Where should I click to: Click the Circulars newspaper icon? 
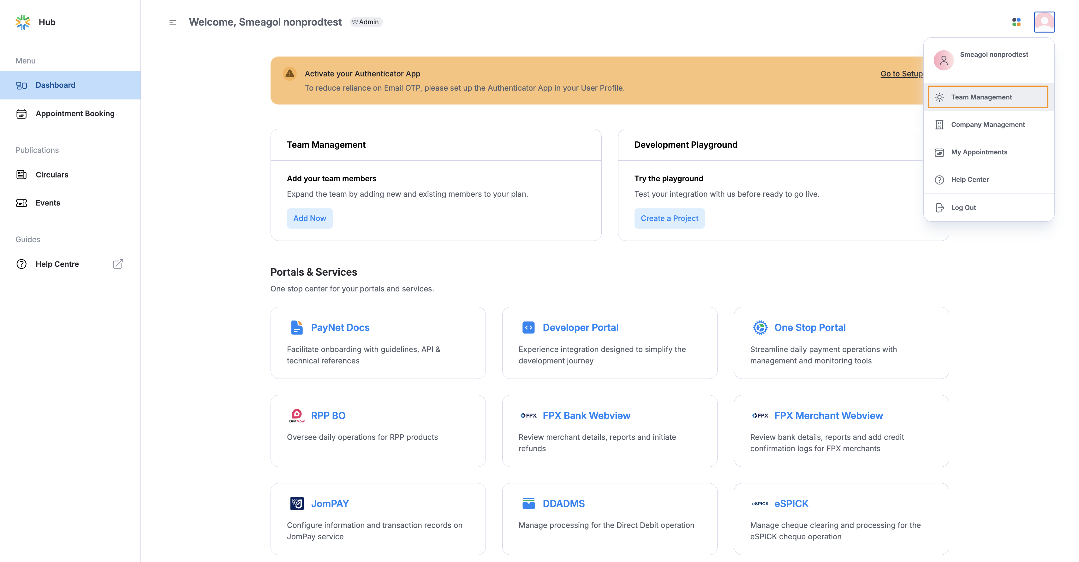coord(21,175)
